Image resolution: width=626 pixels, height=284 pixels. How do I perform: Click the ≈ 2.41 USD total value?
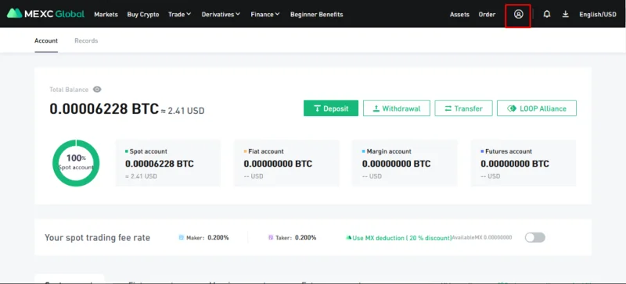point(183,111)
